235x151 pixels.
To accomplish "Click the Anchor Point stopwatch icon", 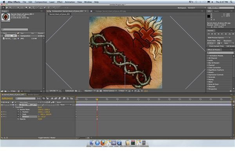I will click(18, 110).
